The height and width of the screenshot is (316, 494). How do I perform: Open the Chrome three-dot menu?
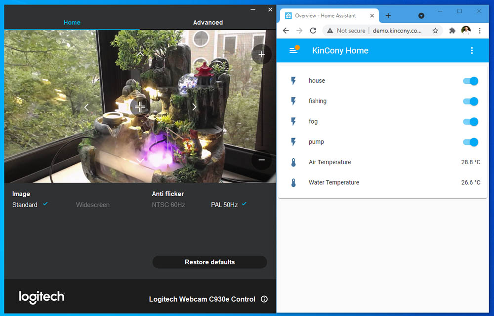coord(480,31)
